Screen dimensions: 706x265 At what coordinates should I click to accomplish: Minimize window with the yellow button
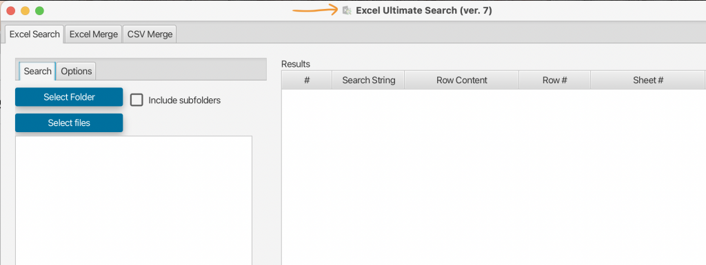[26, 11]
